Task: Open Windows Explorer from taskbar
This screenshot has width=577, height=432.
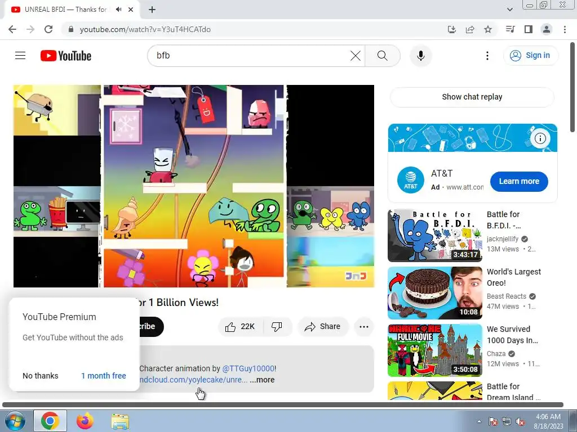Action: 120,421
